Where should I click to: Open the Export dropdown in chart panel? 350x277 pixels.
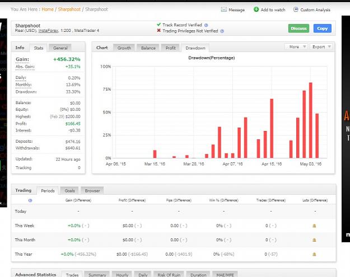tap(321, 47)
